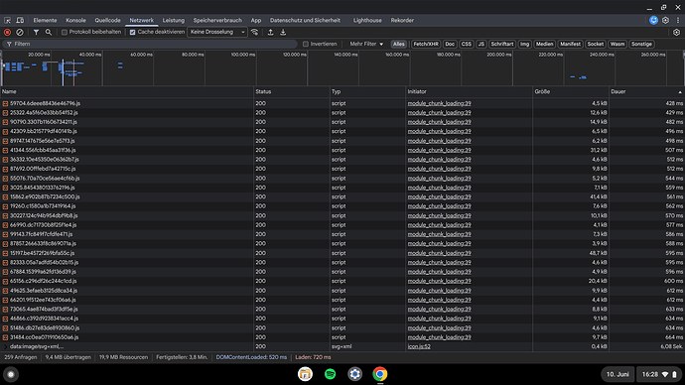The image size is (685, 385).
Task: Toggle the Fetch/XHR filter chip
Action: [x=426, y=44]
